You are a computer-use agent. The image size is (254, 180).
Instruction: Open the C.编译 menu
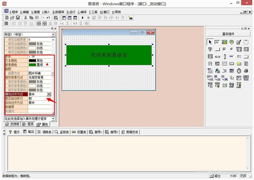pyautogui.click(x=82, y=12)
